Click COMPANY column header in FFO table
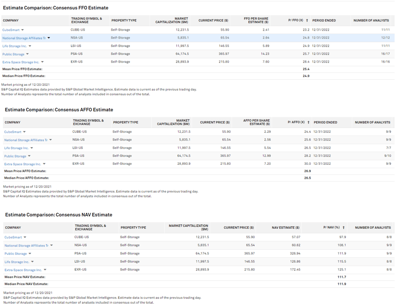Image resolution: width=396 pixels, height=304 pixels. [11, 20]
